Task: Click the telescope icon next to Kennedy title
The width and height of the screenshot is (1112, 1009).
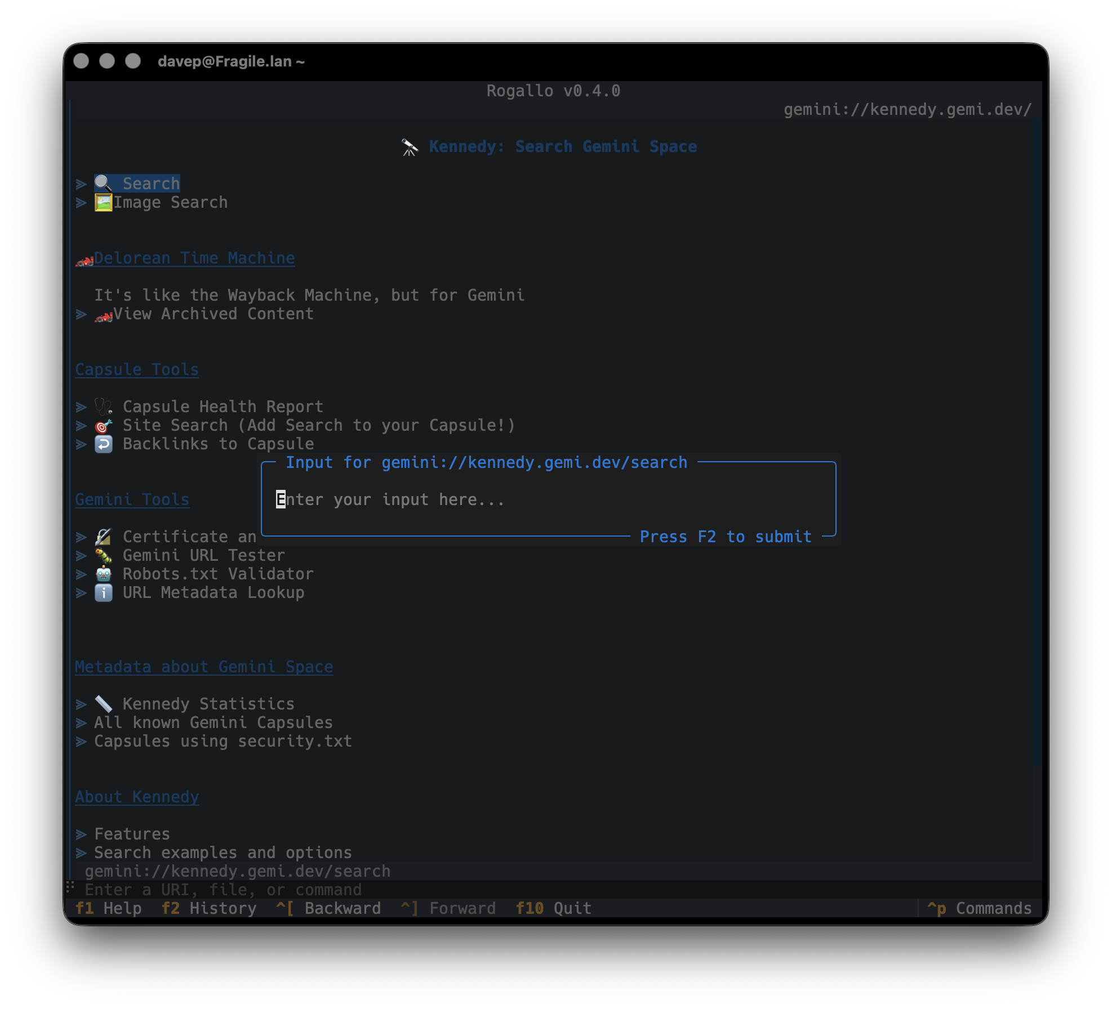Action: pyautogui.click(x=410, y=147)
